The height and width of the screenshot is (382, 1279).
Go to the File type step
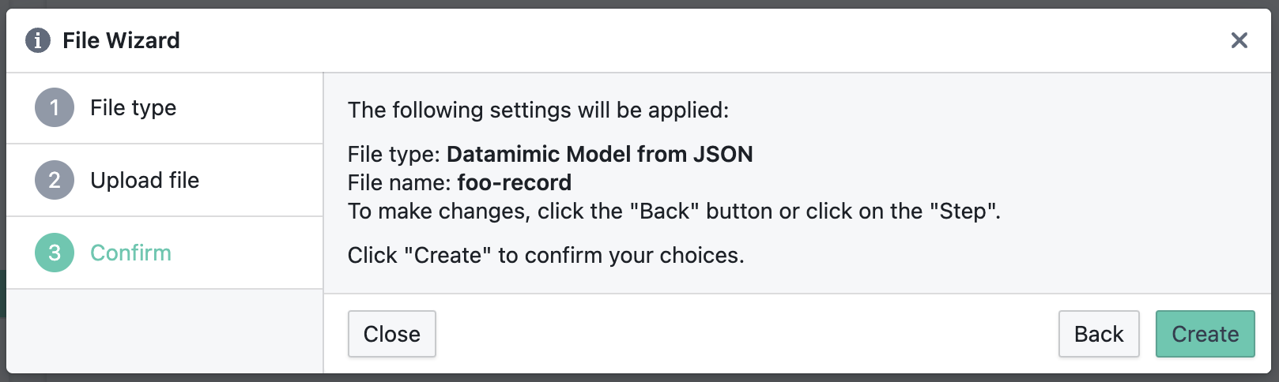133,107
